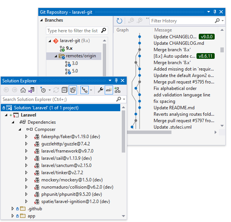Open Pending Changes Filter dropdown arrow
The width and height of the screenshot is (231, 222).
coord(50,90)
